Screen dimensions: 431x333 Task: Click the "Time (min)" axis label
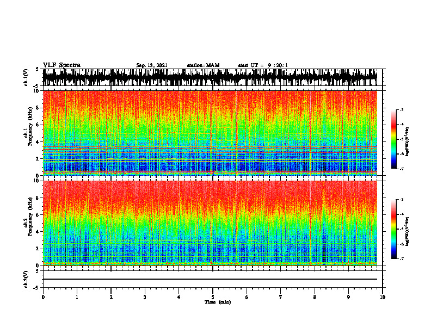(x=218, y=302)
